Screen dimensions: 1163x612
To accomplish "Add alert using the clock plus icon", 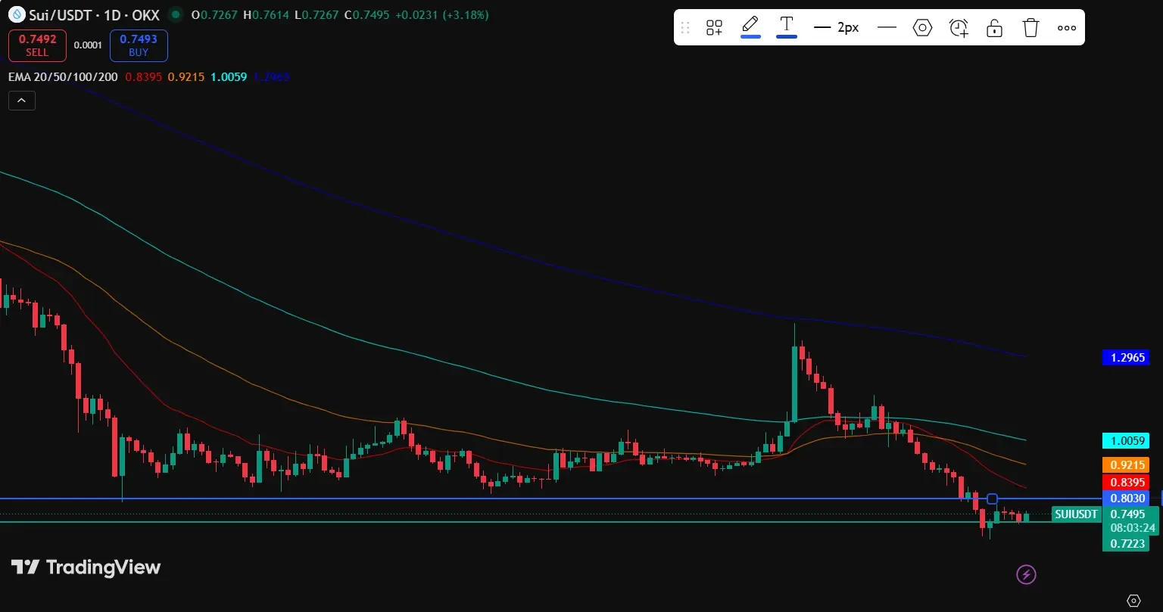I will tap(959, 28).
